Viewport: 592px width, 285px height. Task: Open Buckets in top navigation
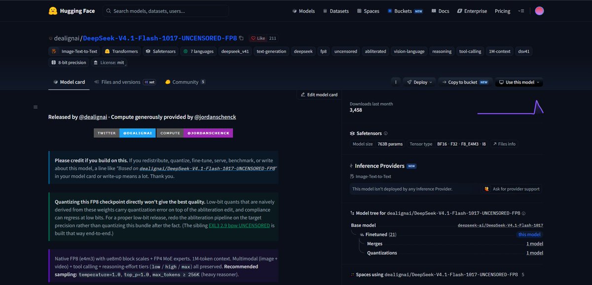click(x=405, y=11)
